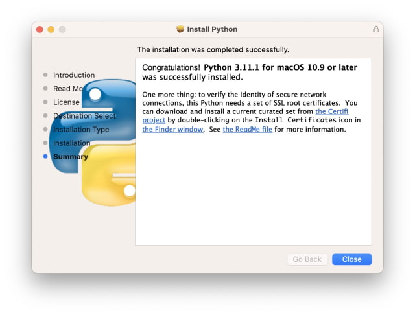
Task: Click the Install Python window title
Action: coord(212,29)
